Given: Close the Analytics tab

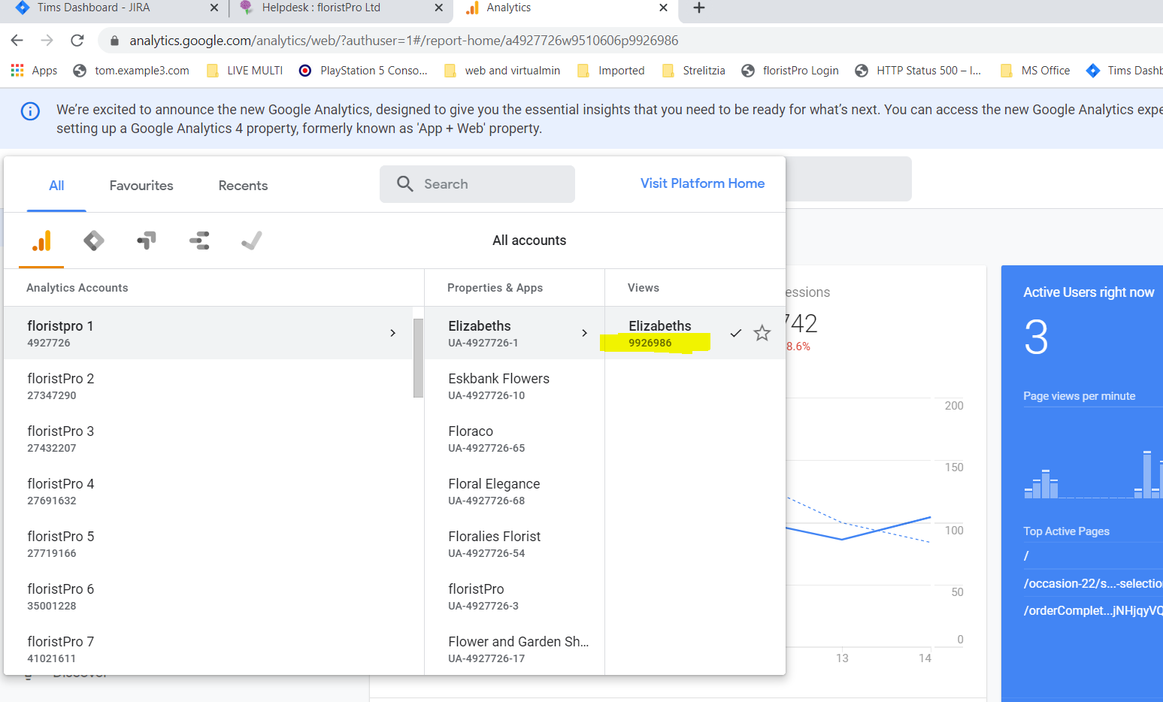Looking at the screenshot, I should click(663, 8).
